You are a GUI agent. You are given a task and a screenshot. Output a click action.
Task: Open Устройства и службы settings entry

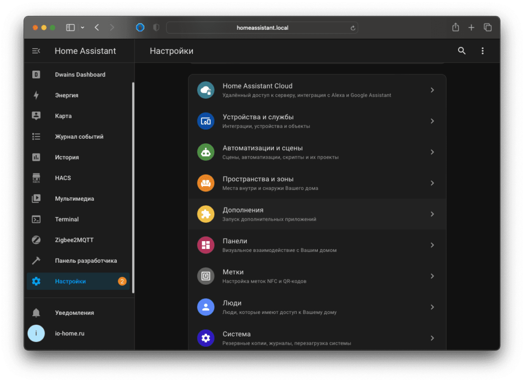[317, 121]
